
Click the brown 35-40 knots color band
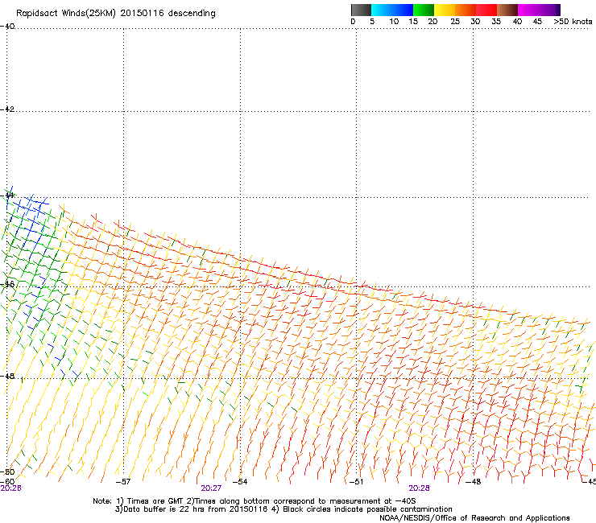coord(507,10)
